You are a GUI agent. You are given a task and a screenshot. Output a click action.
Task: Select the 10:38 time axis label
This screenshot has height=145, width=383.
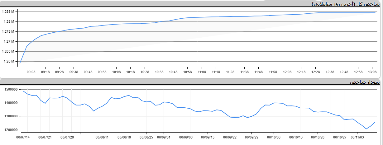pyautogui.click(x=159, y=72)
